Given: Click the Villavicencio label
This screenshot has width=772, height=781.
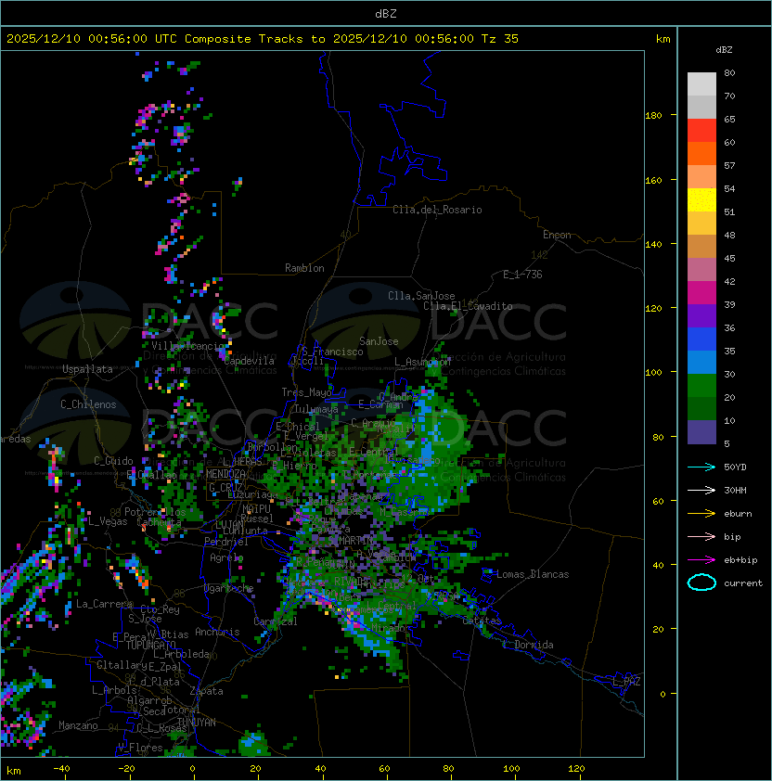Looking at the screenshot, I should [187, 346].
